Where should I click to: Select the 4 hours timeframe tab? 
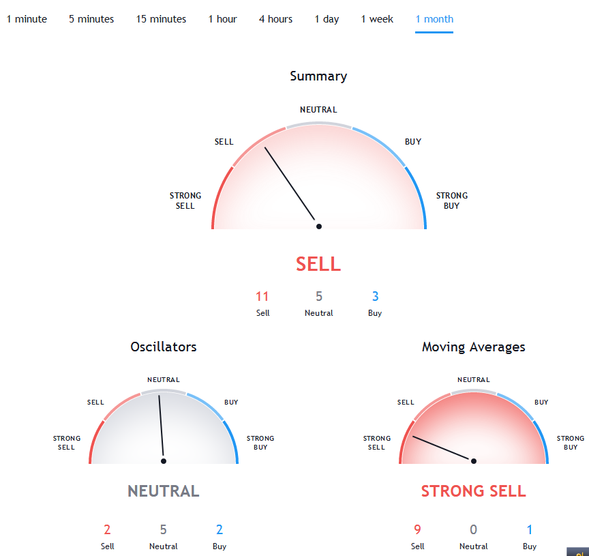pos(275,19)
